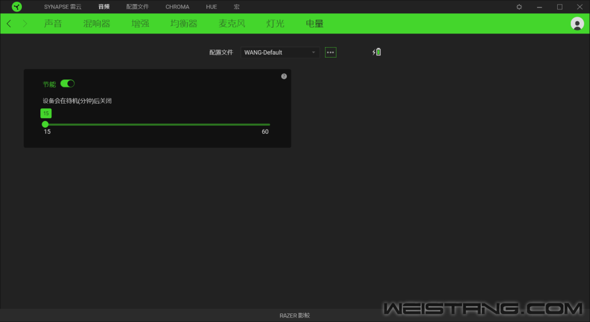The height and width of the screenshot is (322, 590).
Task: Click the 设备会在待机(分钟)后关闭 label
Action: 77,101
